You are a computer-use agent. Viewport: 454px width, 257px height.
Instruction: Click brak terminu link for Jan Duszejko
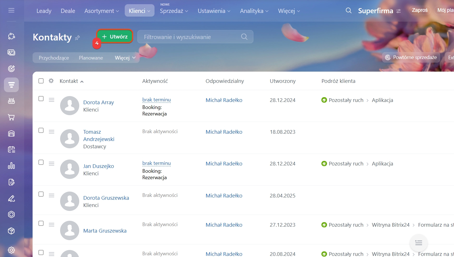click(x=156, y=163)
